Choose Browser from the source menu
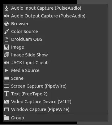The width and height of the screenshot is (112, 125). click(56, 24)
